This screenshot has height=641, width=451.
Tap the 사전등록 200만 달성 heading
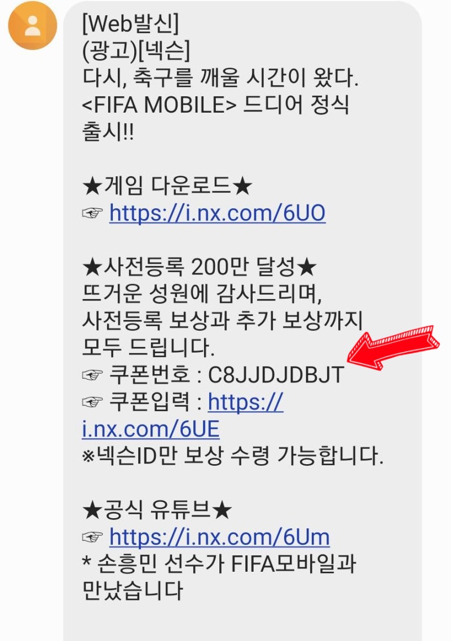pyautogui.click(x=200, y=266)
